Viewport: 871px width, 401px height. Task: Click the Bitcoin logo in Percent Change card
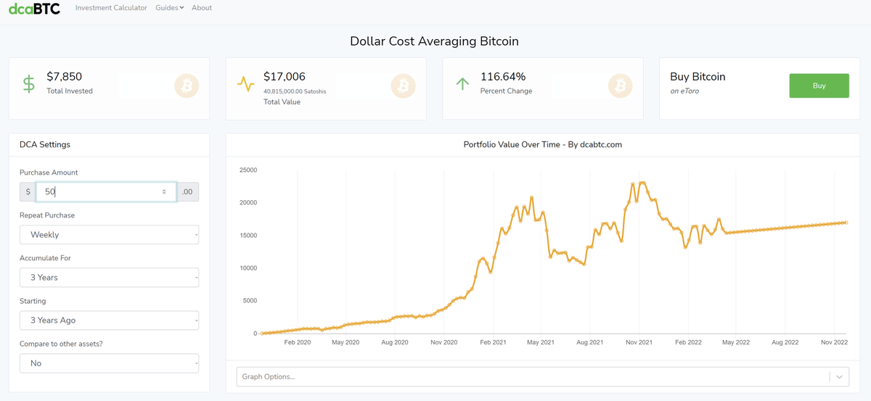click(620, 86)
